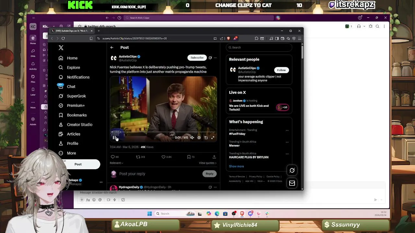Open Brave Shields lion icon
415x233 pixels.
[x=228, y=39]
